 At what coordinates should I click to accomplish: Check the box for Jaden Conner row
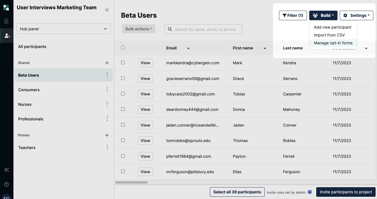[123, 125]
